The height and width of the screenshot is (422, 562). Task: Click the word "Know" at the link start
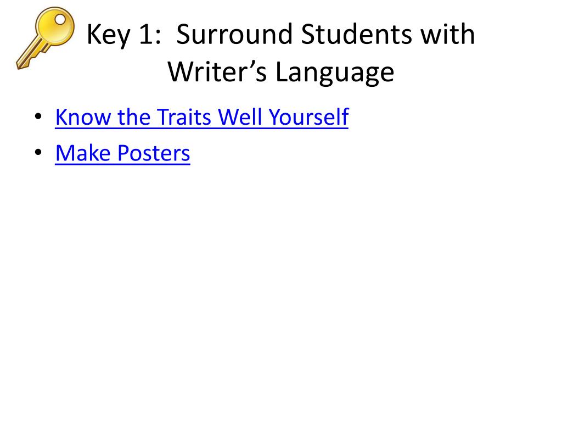[83, 116]
